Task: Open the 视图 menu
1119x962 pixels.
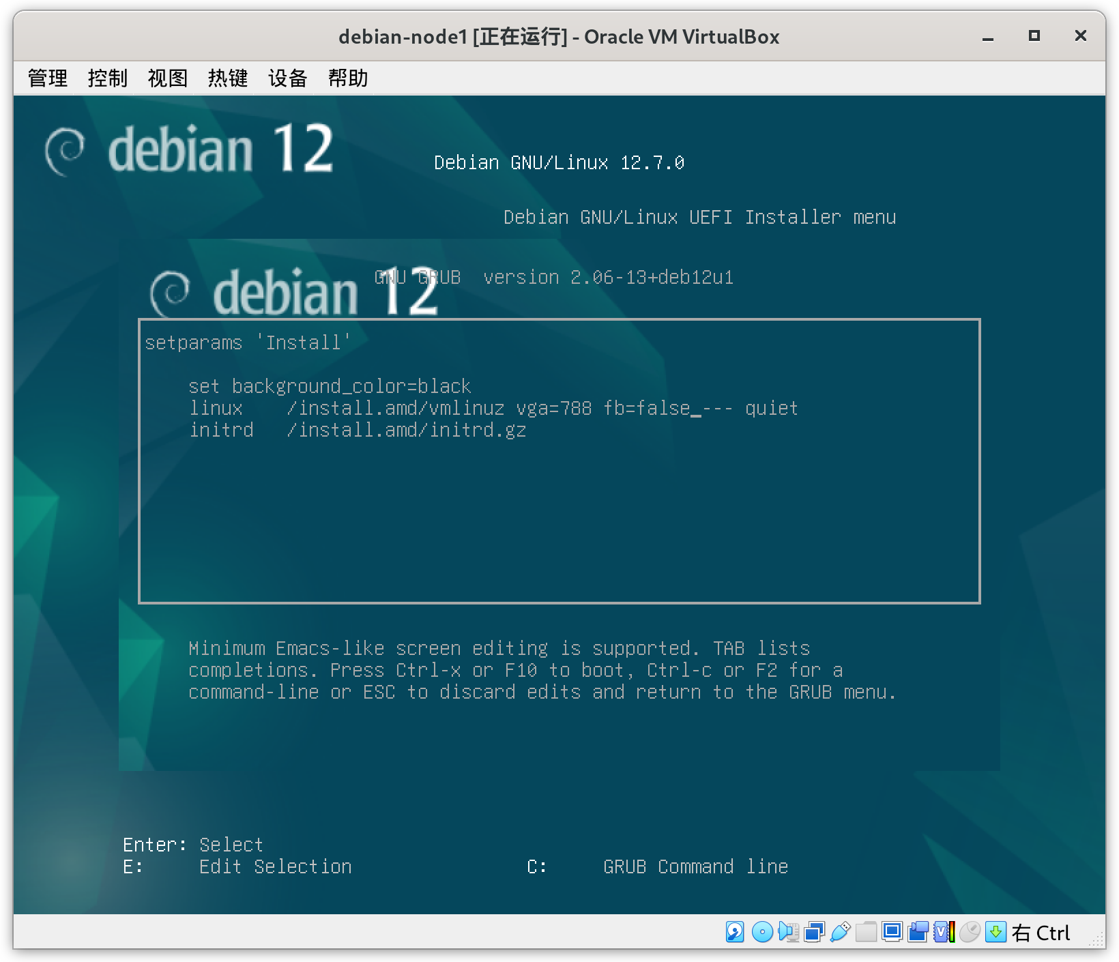Action: coord(168,78)
